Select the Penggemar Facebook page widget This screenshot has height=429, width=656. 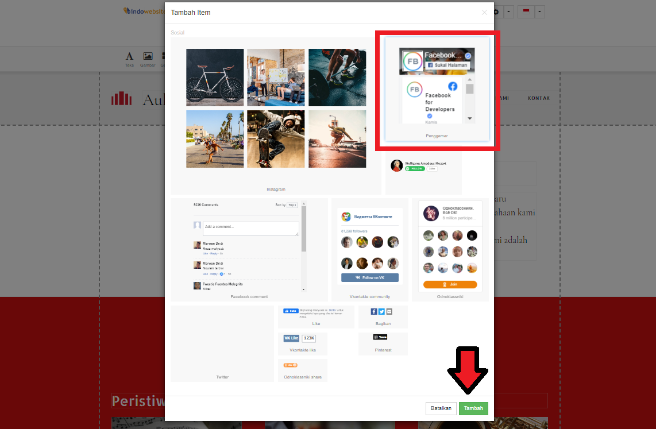click(x=437, y=89)
